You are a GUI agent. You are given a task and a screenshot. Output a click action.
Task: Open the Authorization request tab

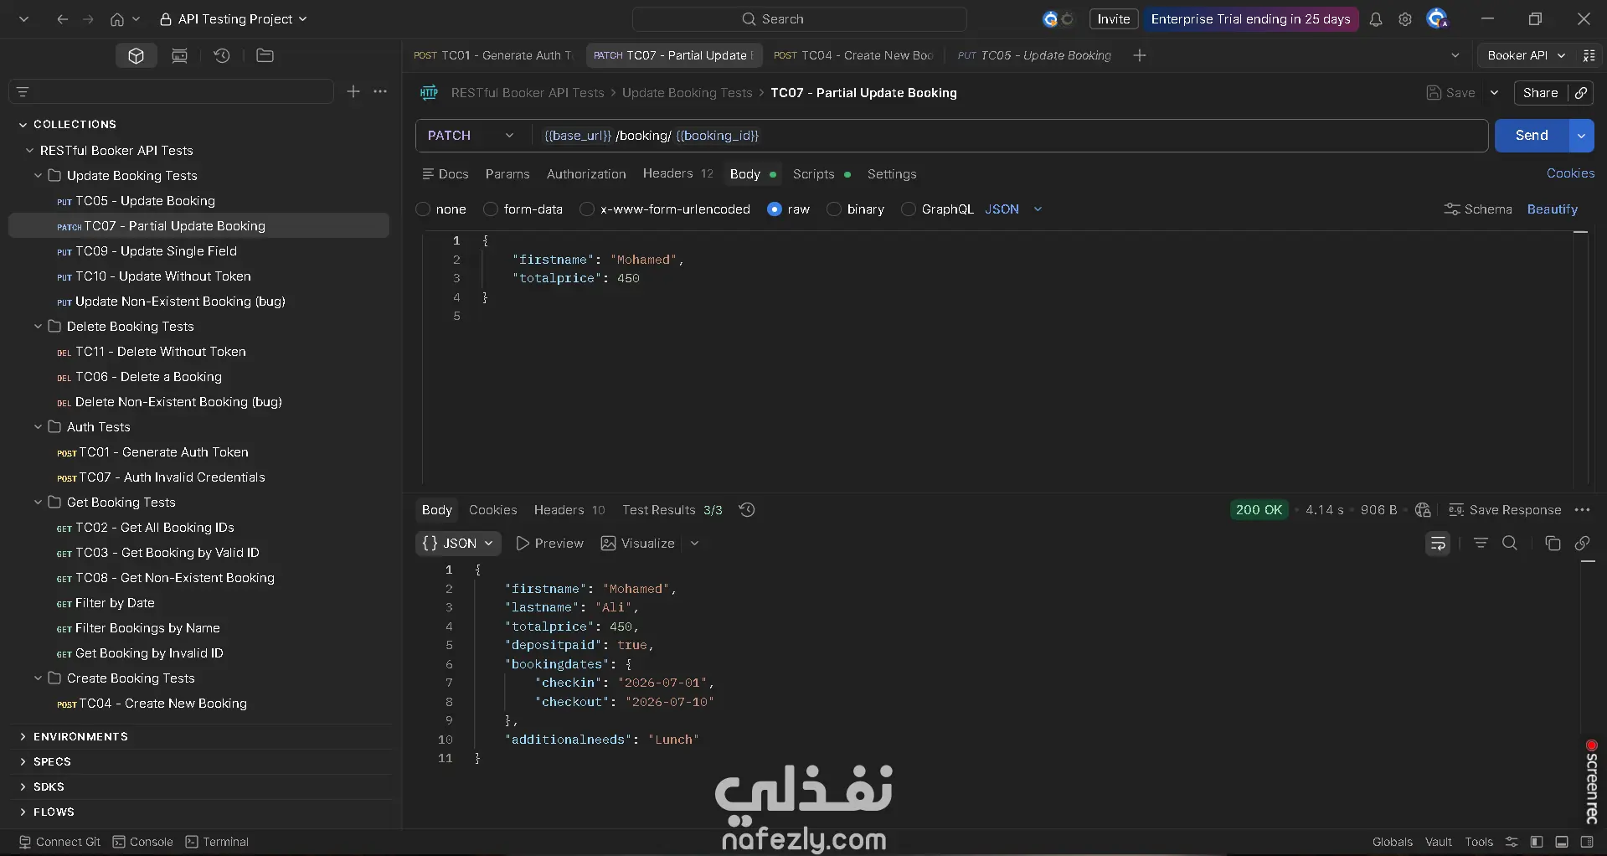tap(586, 174)
